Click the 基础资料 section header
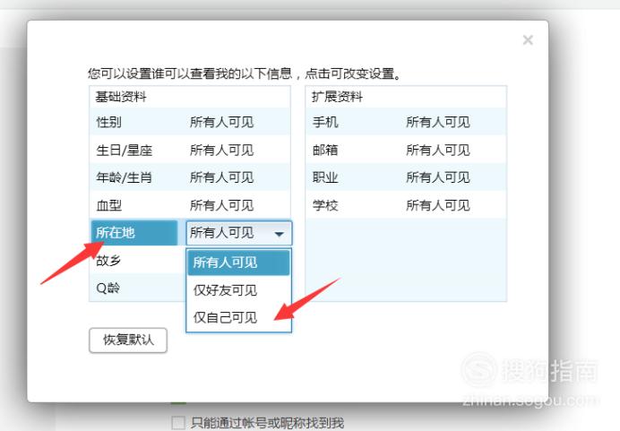 click(121, 97)
